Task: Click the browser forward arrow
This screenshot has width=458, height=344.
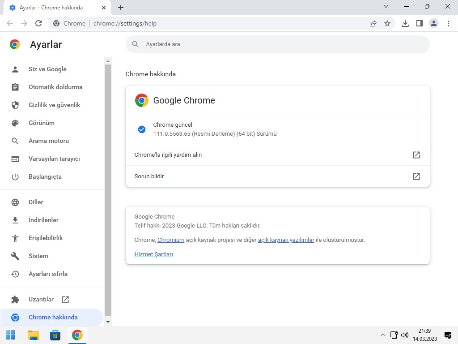Action: (24, 23)
